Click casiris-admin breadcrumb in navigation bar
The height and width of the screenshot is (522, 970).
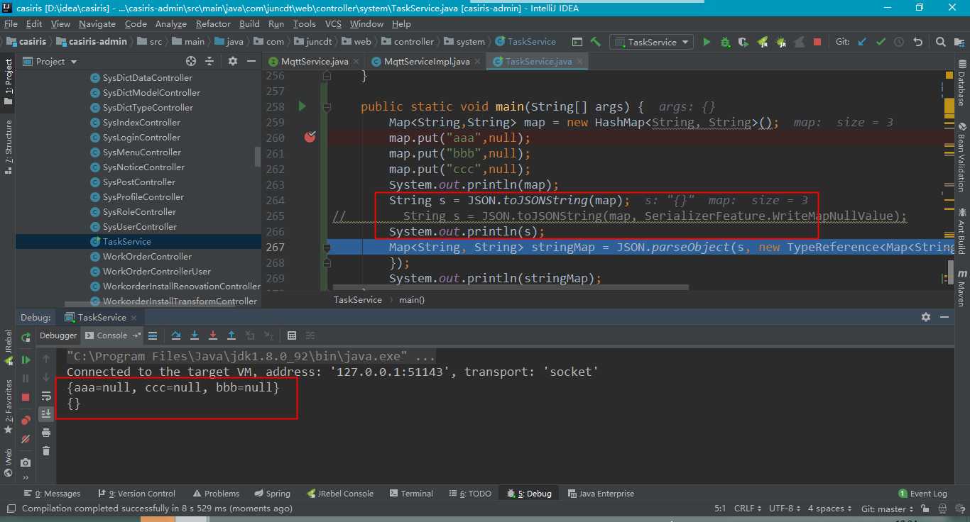(x=92, y=42)
